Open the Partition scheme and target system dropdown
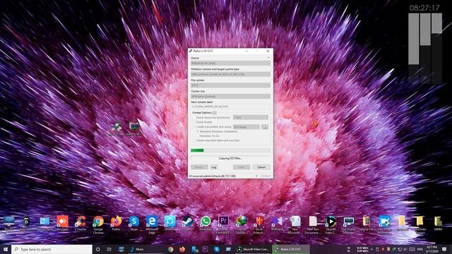 tap(230, 74)
